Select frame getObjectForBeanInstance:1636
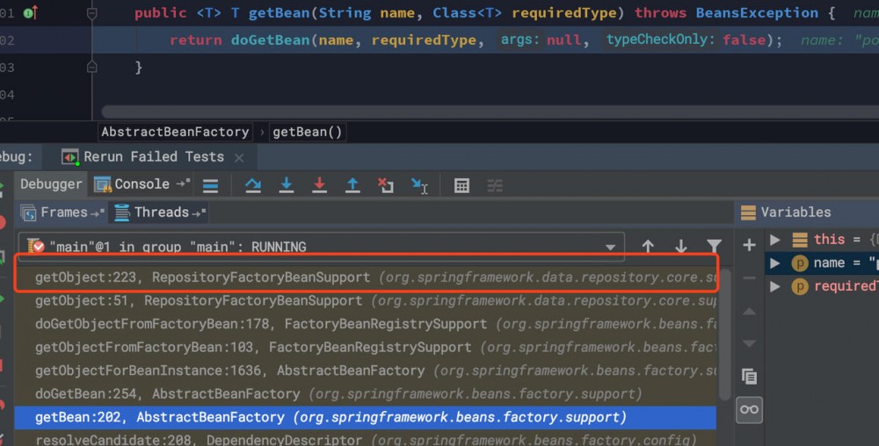The width and height of the screenshot is (879, 446). 366,370
